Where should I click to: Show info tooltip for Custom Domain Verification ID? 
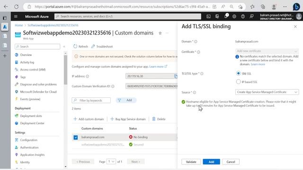click(x=113, y=86)
